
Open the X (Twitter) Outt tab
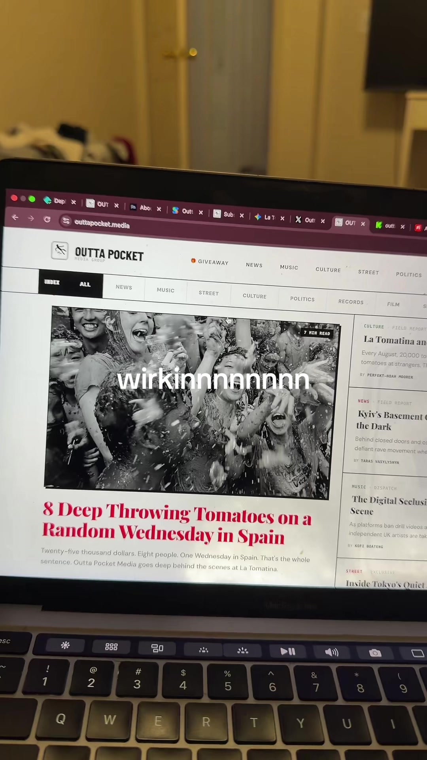pyautogui.click(x=305, y=220)
